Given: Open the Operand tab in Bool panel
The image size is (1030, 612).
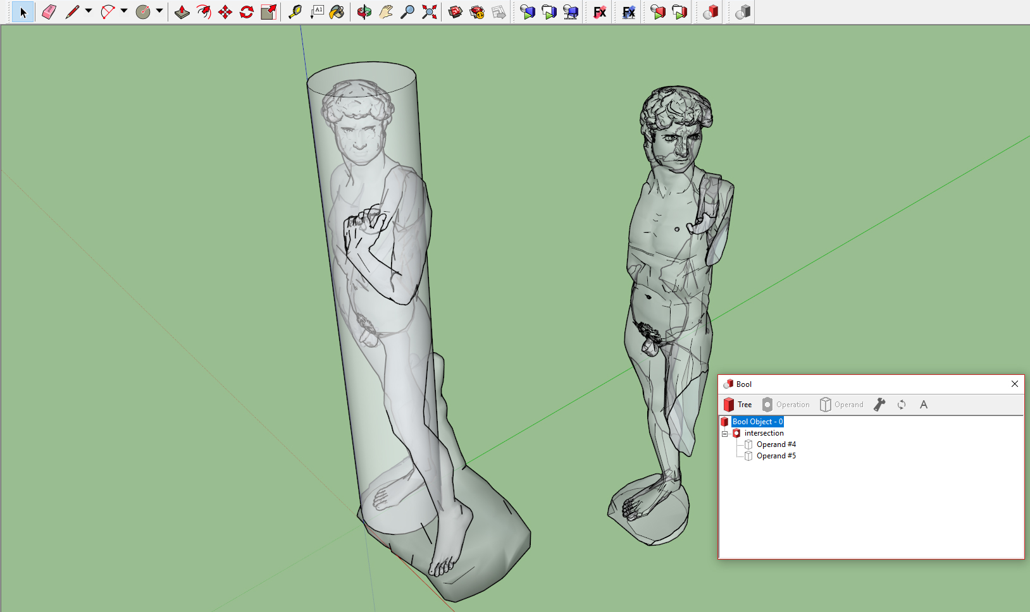Looking at the screenshot, I should (x=841, y=405).
